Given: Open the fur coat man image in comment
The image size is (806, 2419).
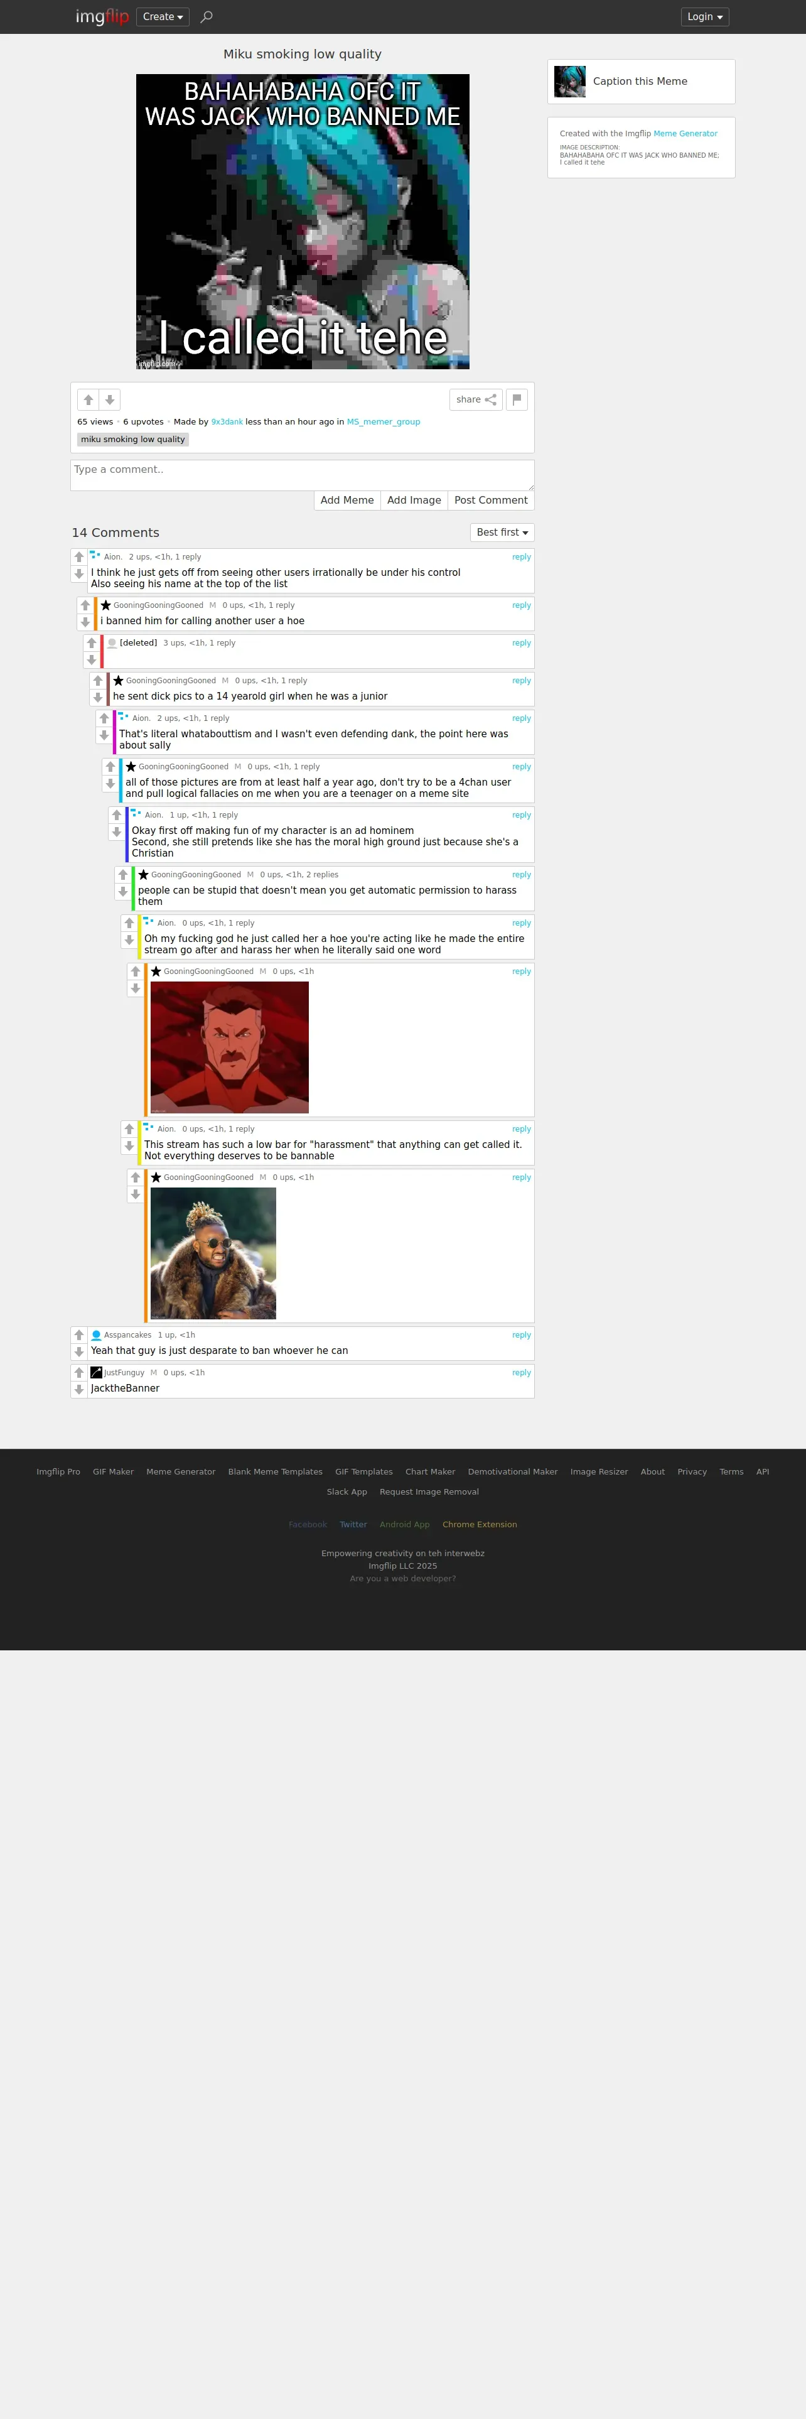Looking at the screenshot, I should point(213,1253).
